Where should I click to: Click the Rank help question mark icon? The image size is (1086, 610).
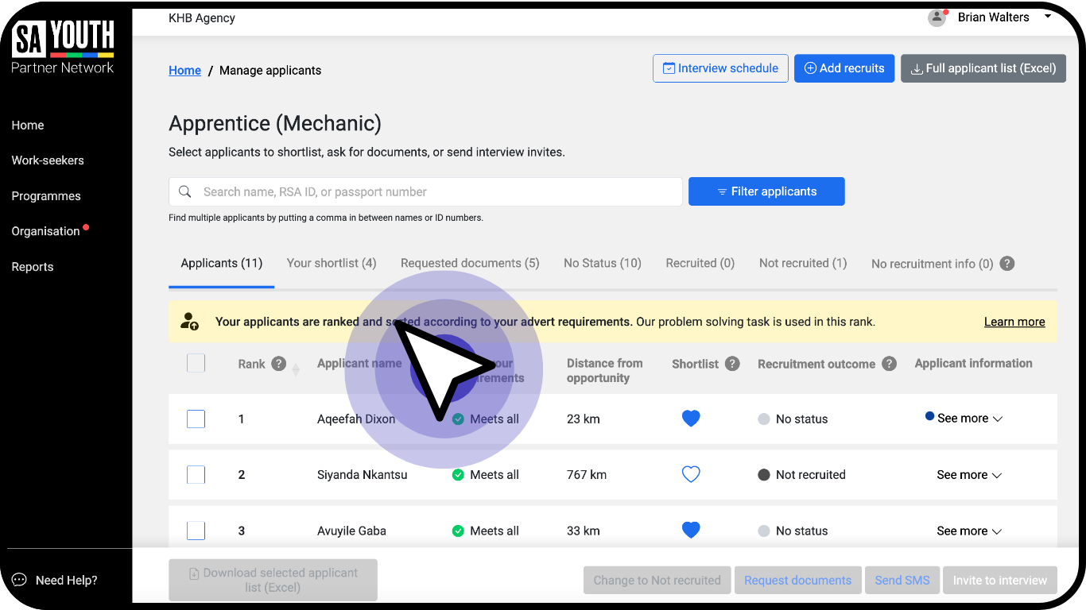coord(278,364)
